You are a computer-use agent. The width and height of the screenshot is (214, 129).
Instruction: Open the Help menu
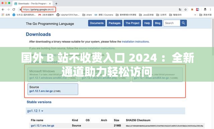coord(147,23)
